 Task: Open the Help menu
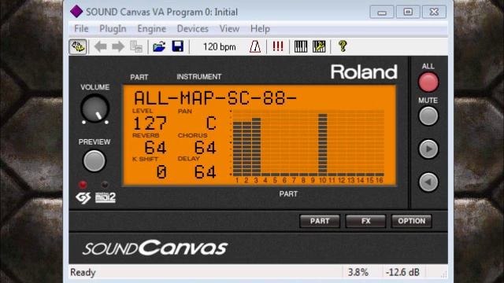click(260, 28)
